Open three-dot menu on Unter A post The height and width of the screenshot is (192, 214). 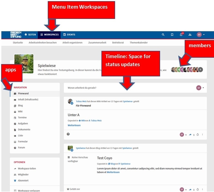pyautogui.click(x=202, y=134)
